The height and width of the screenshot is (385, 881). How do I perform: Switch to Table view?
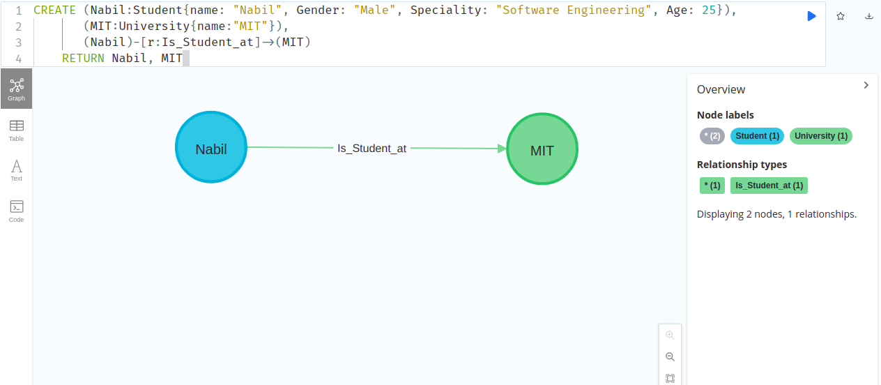(16, 130)
